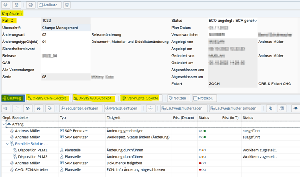Click the note-pencil icon in Laufweg toolbar

tap(49, 109)
